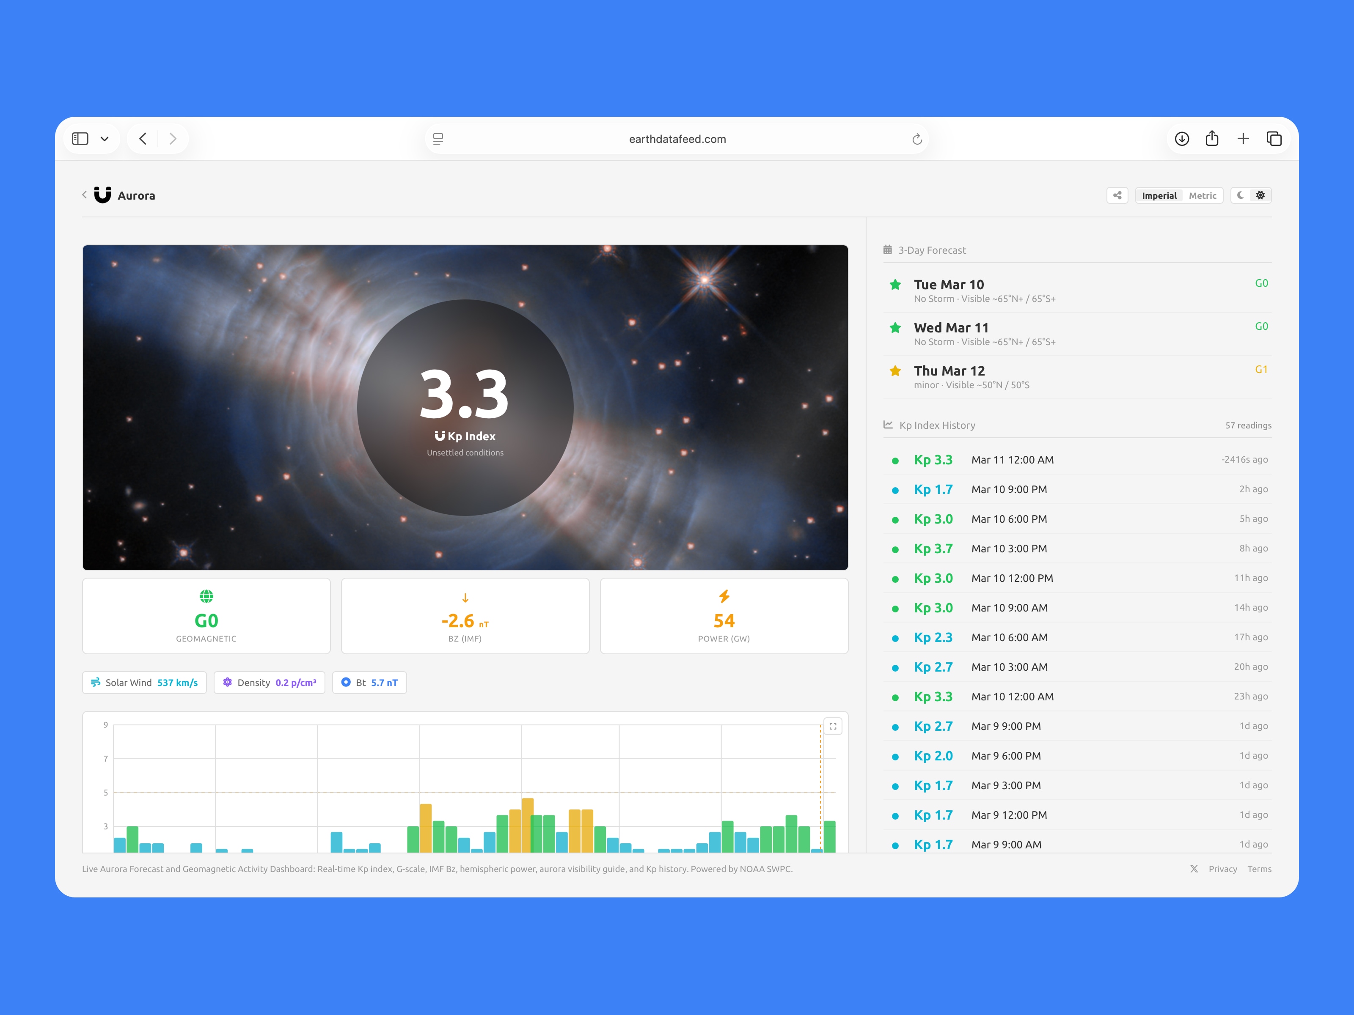The image size is (1354, 1015).
Task: Click the dark mode moon icon
Action: [1241, 195]
